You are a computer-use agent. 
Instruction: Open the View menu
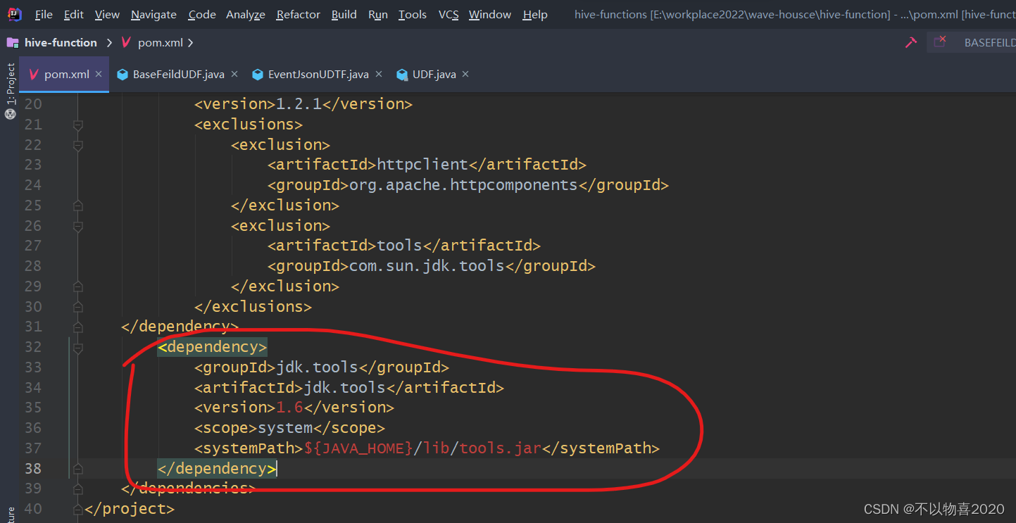[107, 14]
